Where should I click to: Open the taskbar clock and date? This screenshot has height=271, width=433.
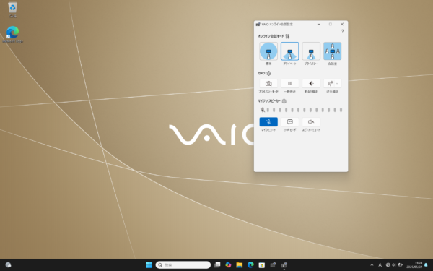(414, 265)
